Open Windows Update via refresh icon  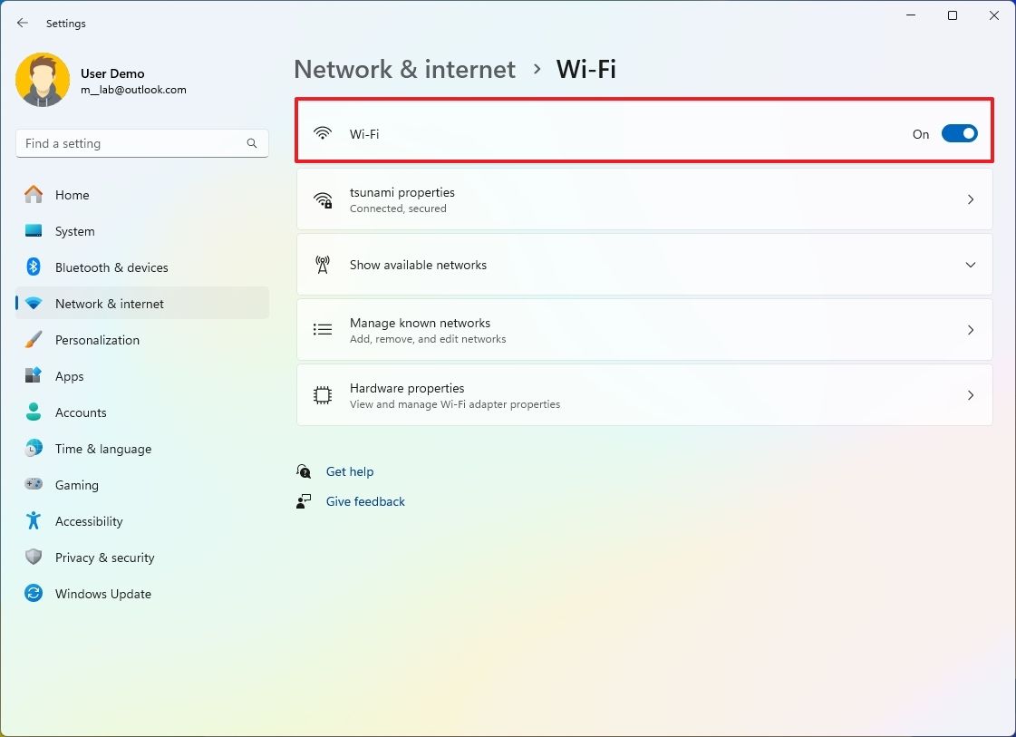[x=34, y=594]
